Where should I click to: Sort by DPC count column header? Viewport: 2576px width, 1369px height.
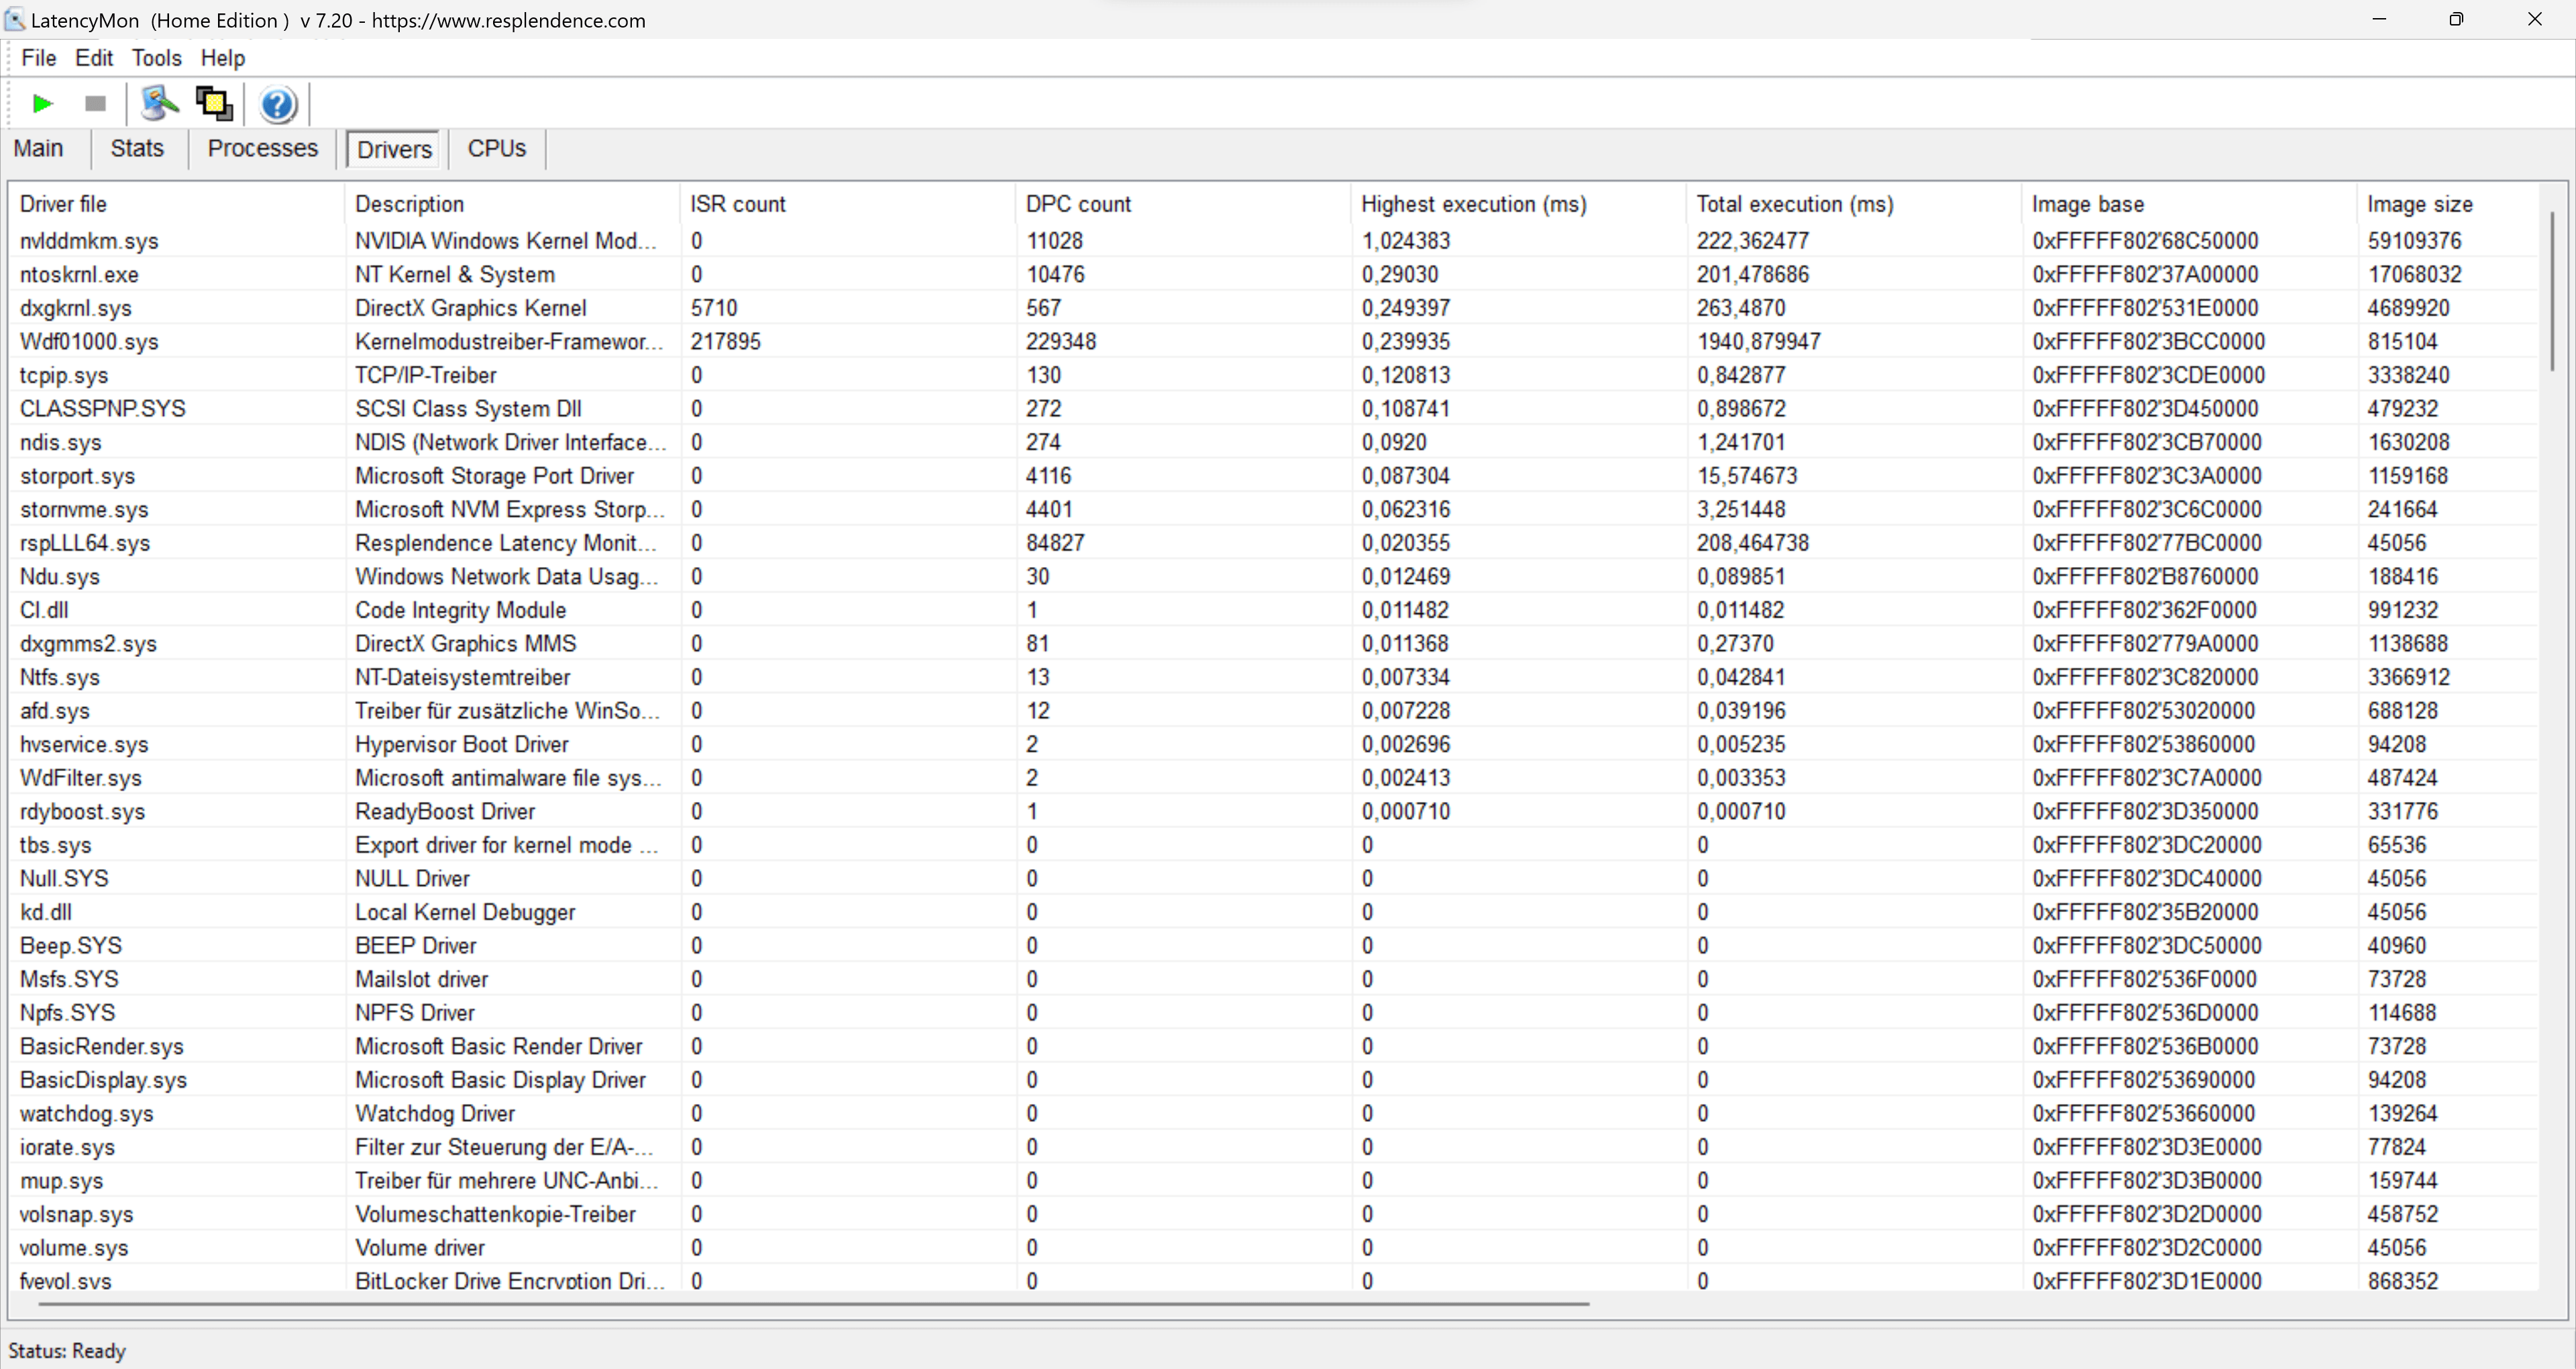point(1078,204)
